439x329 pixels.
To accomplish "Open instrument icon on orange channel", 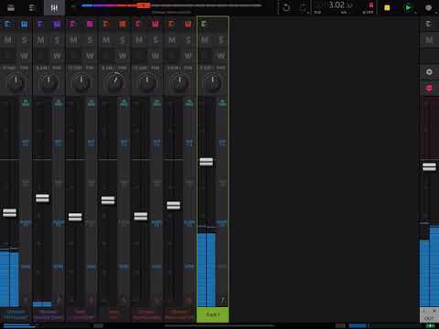I will pyautogui.click(x=123, y=25).
